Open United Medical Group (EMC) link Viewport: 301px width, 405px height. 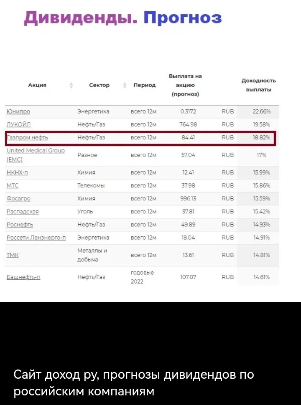(x=36, y=155)
